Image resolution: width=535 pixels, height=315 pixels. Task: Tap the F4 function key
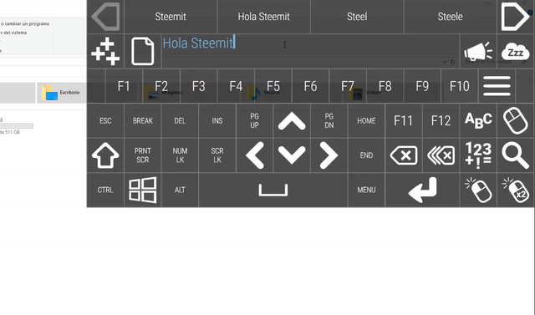236,86
